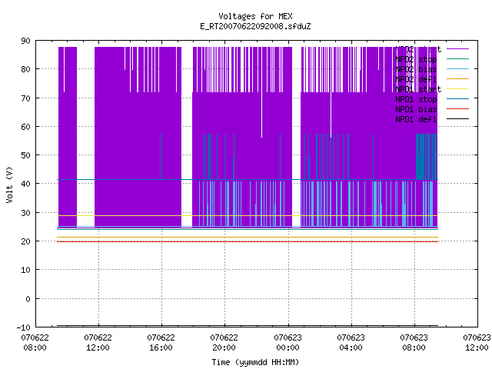Click the purple NPD2 start legend line

pos(457,49)
